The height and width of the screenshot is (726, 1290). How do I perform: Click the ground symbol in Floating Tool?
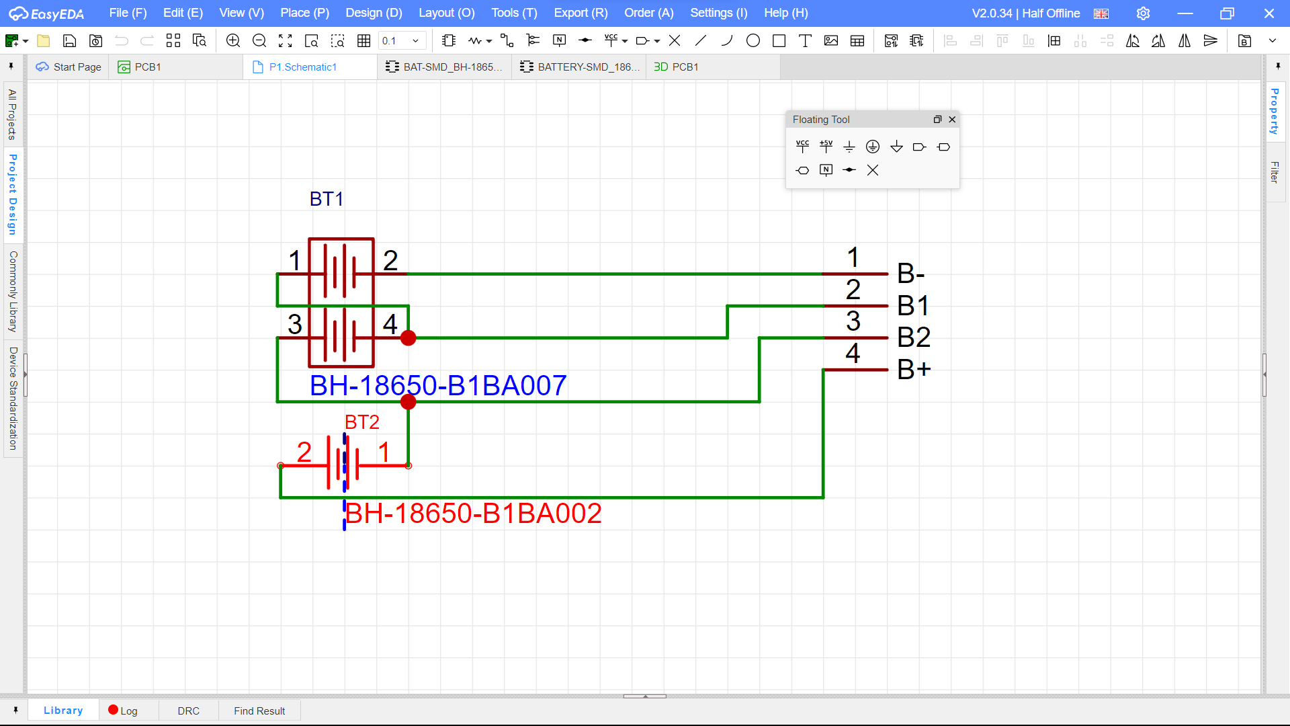pos(849,147)
